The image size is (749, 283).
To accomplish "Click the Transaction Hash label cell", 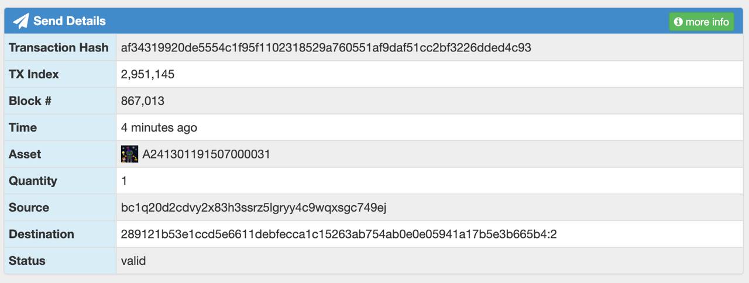I will point(60,48).
